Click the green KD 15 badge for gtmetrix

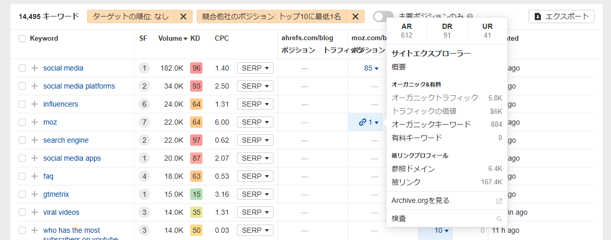click(x=196, y=194)
